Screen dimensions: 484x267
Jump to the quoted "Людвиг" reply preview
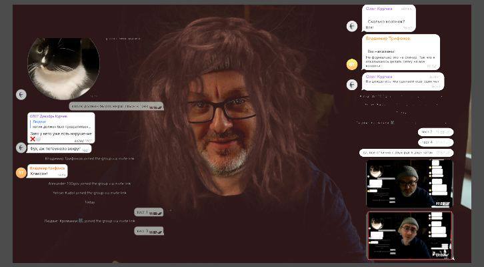[x=61, y=124]
